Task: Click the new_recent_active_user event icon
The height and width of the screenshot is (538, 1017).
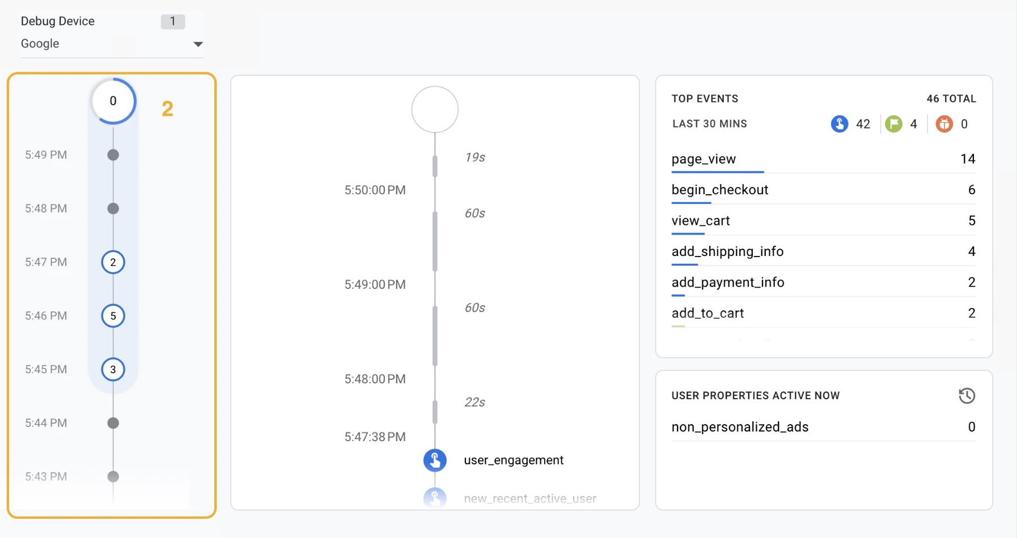Action: pos(435,498)
